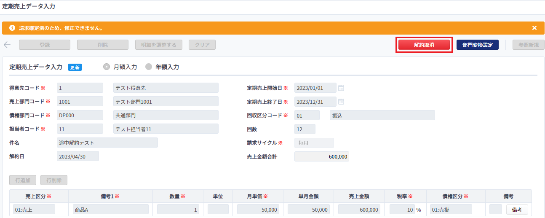Click 回収区分コード field 01
Screen dimensions: 545x218
(307, 115)
